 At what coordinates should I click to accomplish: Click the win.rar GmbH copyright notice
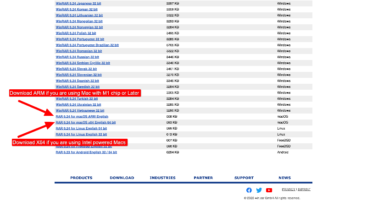coord(272,198)
